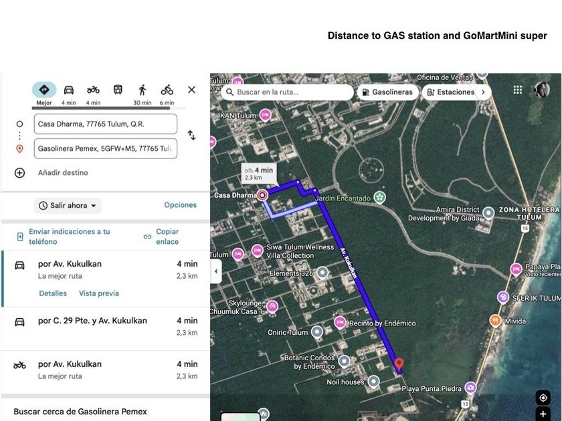Open the account profile avatar
This screenshot has height=421, width=562.
pos(542,90)
